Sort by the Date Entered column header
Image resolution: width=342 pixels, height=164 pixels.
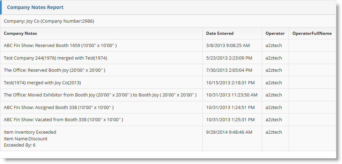[220, 33]
